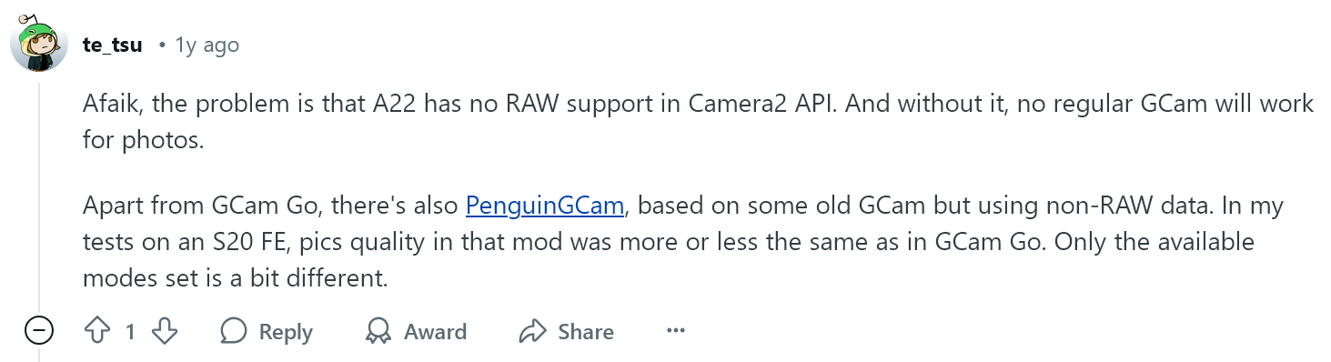Click the first paragraph starting with Afaik

pos(698,122)
